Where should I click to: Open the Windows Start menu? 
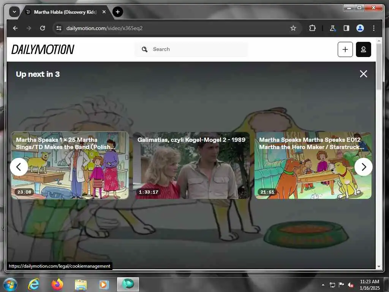(10, 284)
